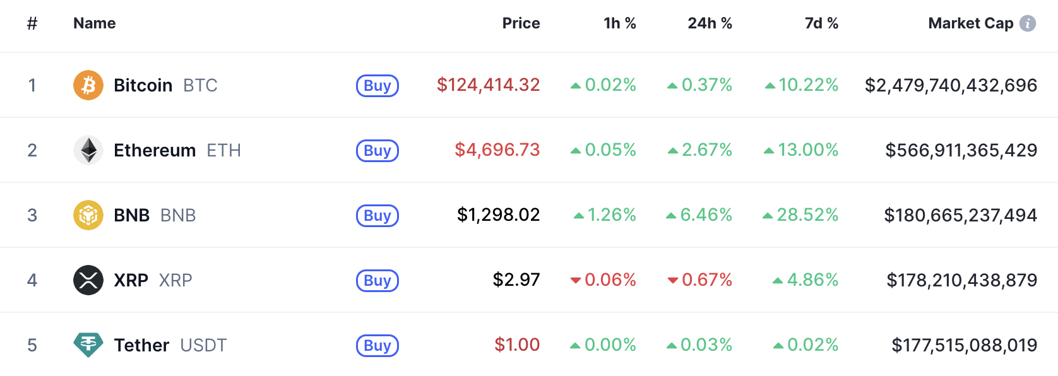Open the Ethereum name link
Viewport: 1058px width, 376px height.
point(155,150)
